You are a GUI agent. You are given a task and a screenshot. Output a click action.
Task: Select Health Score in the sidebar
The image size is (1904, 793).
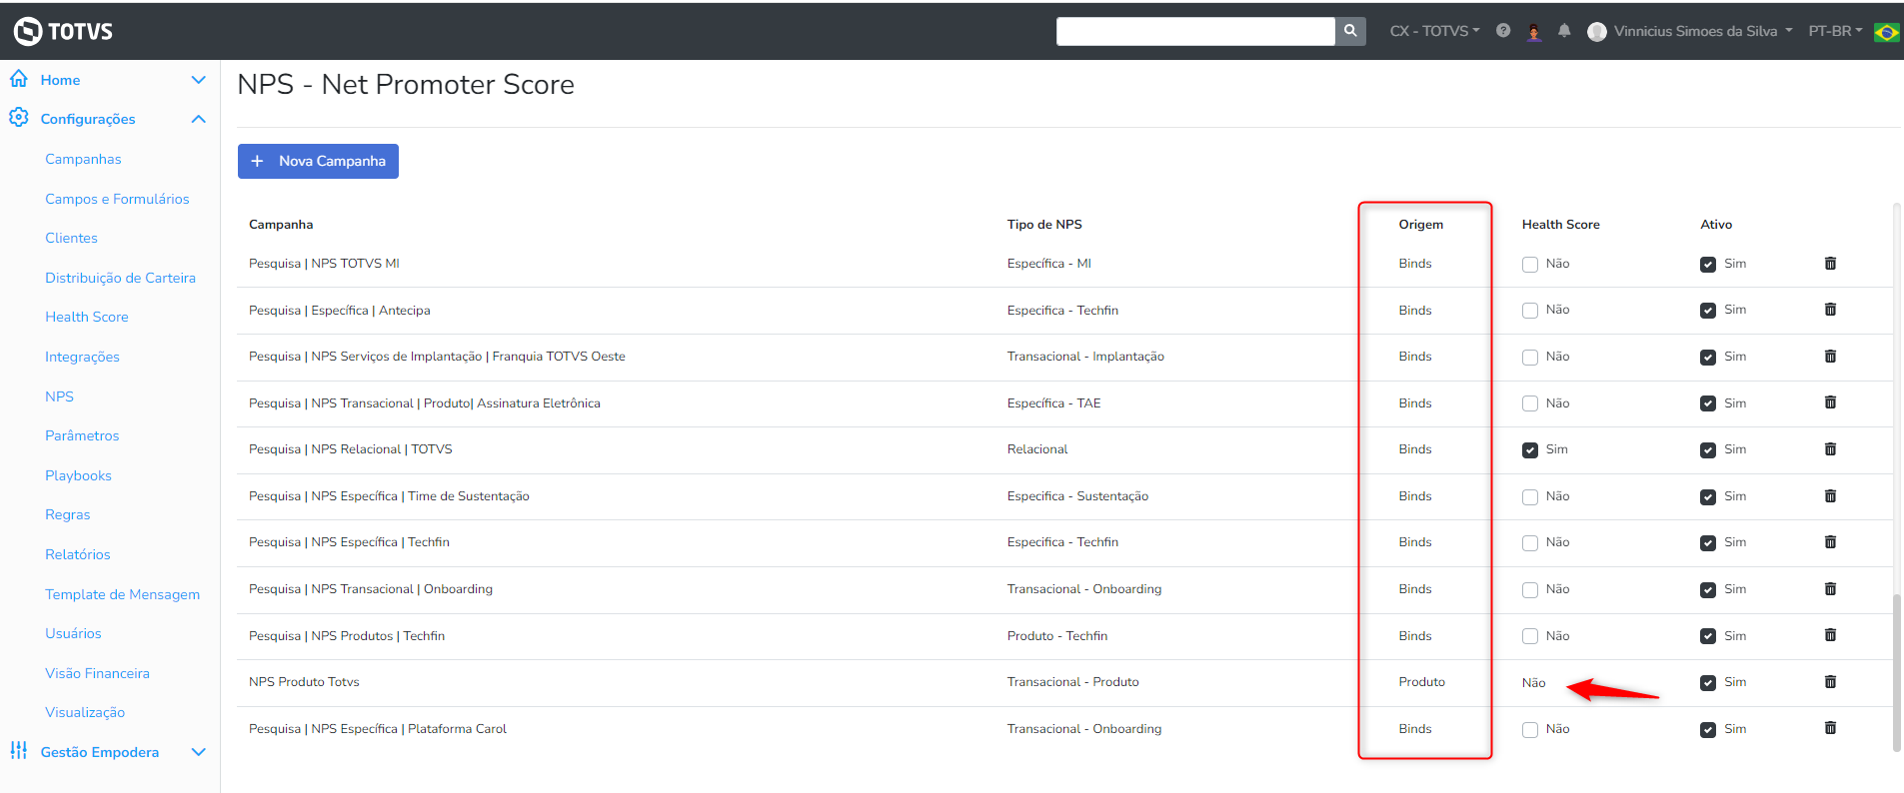[x=87, y=317]
